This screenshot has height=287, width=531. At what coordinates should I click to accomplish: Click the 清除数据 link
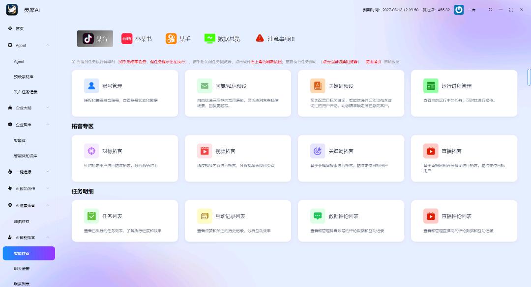pyautogui.click(x=391, y=62)
